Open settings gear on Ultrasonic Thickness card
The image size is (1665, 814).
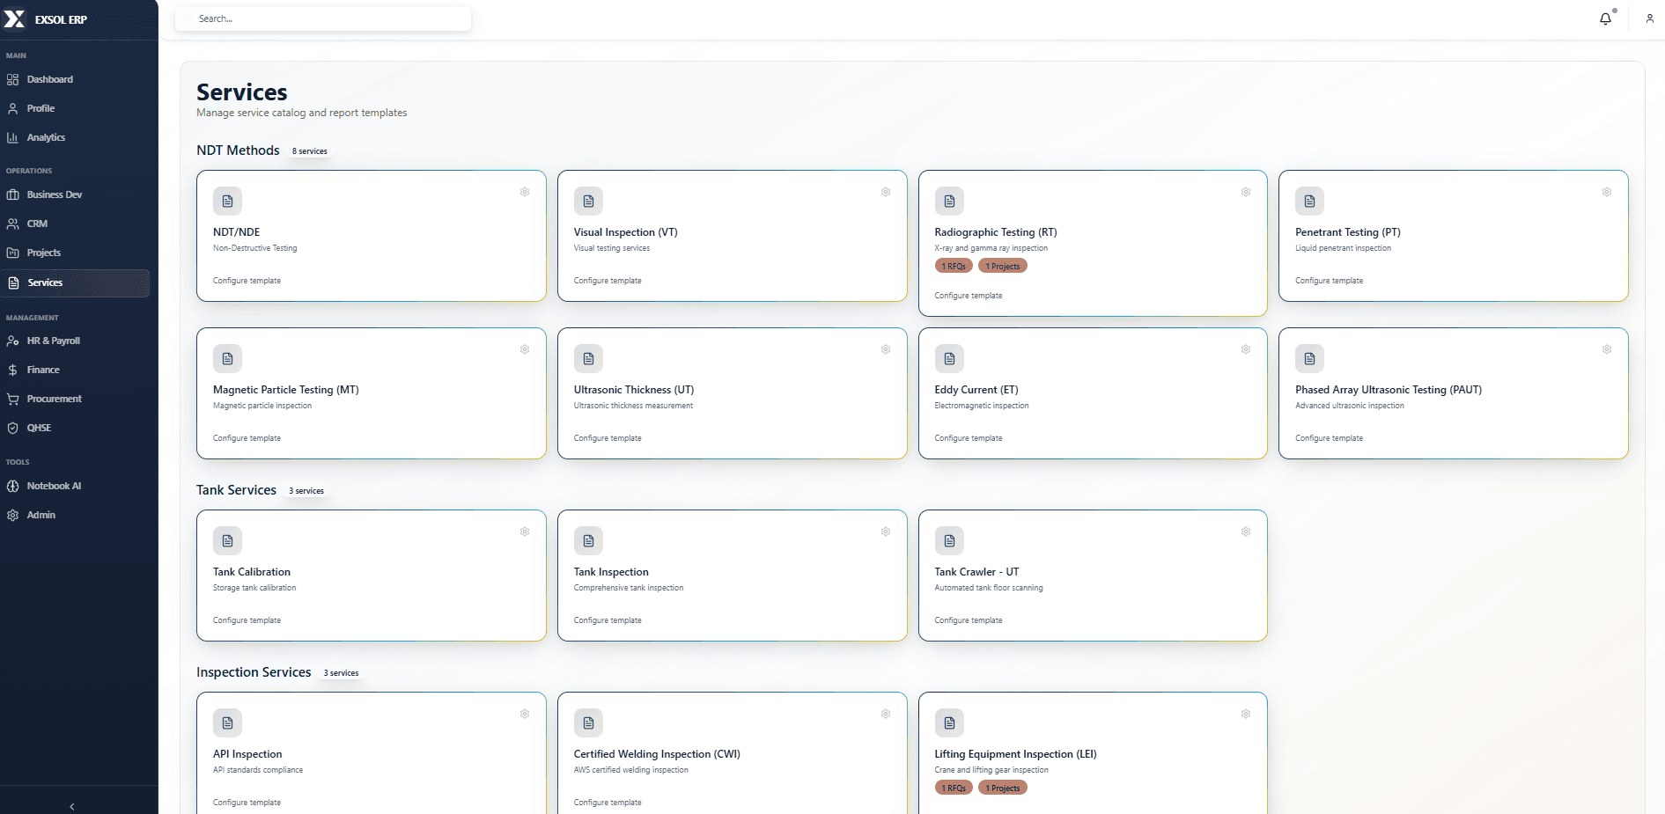pos(886,349)
